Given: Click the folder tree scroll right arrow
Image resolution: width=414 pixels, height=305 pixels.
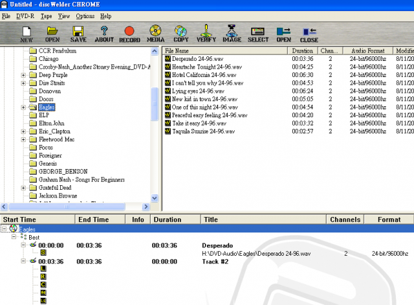Looking at the screenshot, I should tap(146, 207).
